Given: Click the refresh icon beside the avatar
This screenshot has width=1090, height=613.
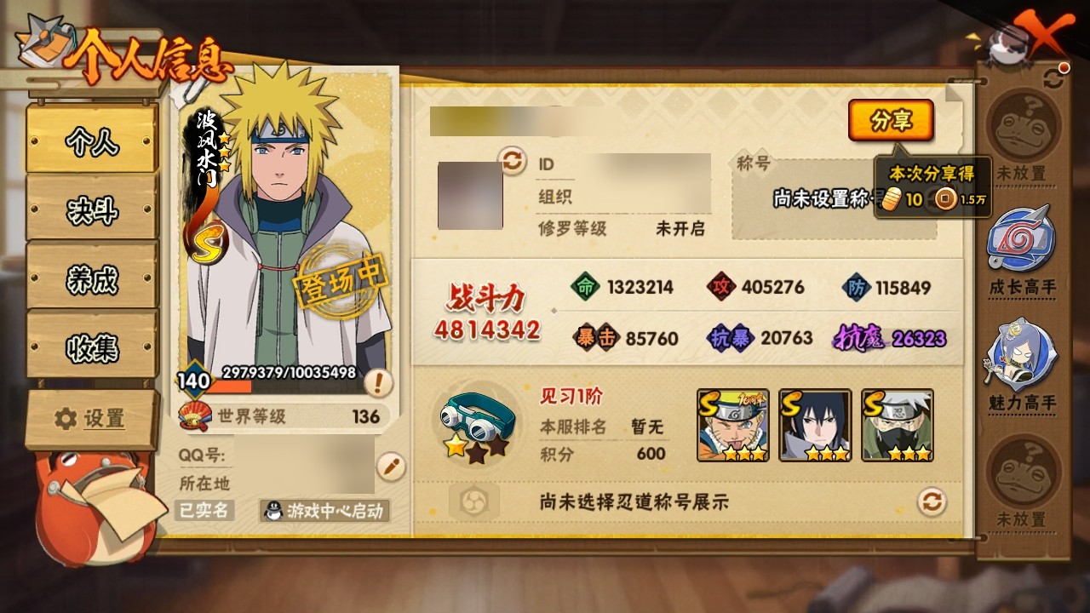Looking at the screenshot, I should (x=512, y=160).
